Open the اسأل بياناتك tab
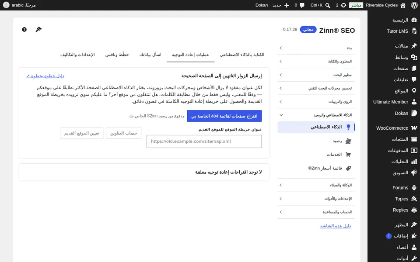 click(x=150, y=55)
